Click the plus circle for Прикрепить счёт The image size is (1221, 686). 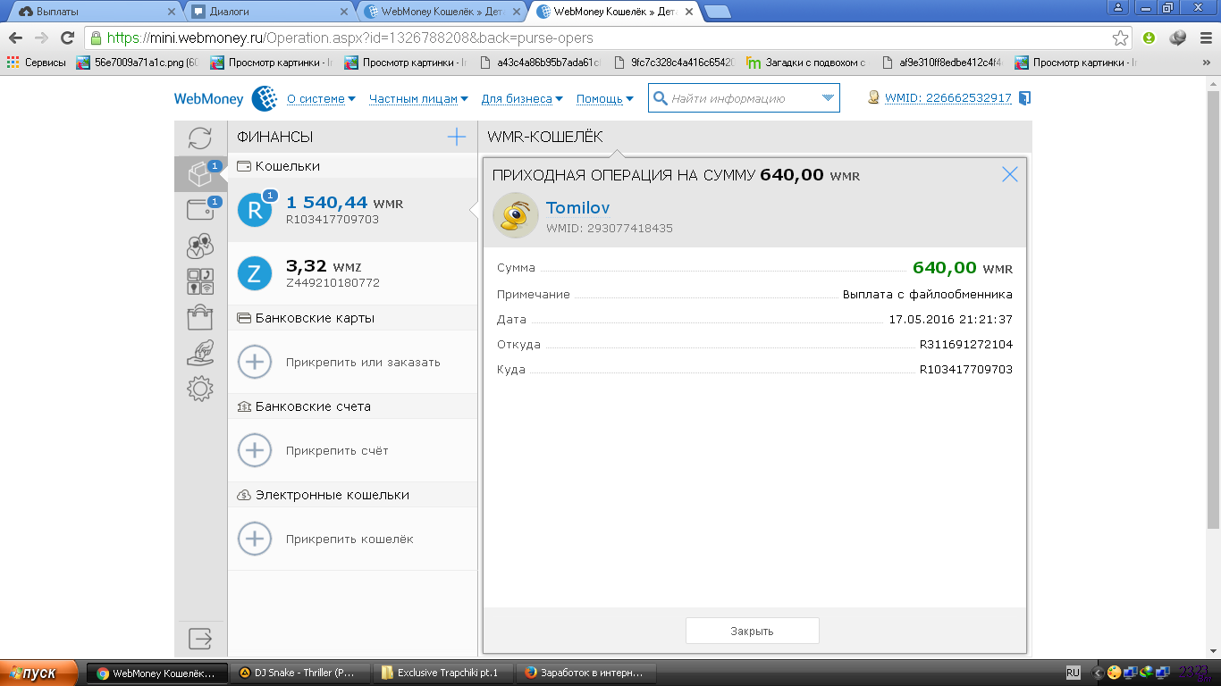pyautogui.click(x=255, y=451)
